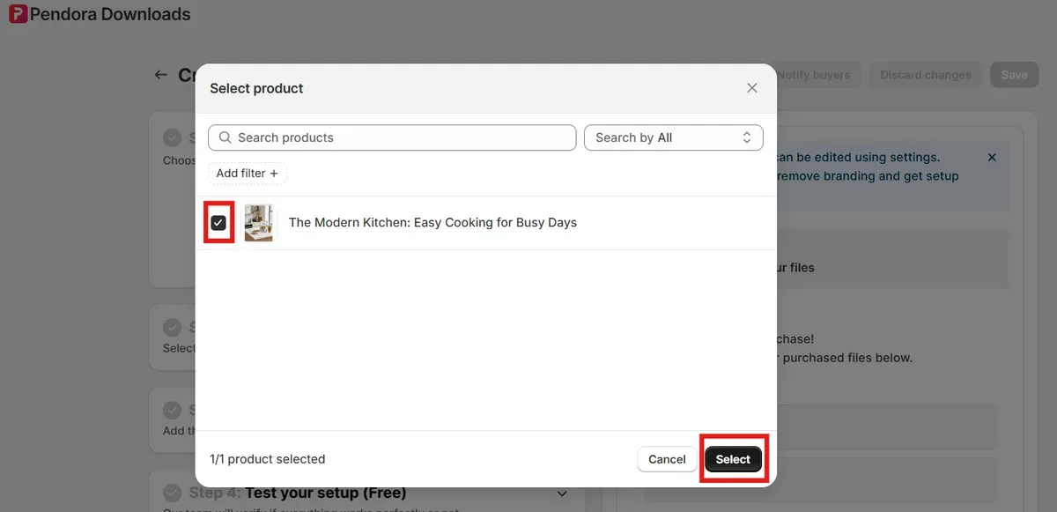Cancel the product selection

tap(667, 459)
